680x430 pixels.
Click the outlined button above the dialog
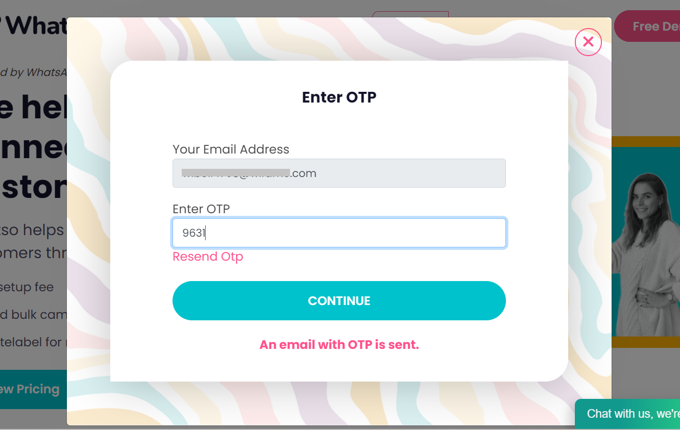tap(410, 15)
